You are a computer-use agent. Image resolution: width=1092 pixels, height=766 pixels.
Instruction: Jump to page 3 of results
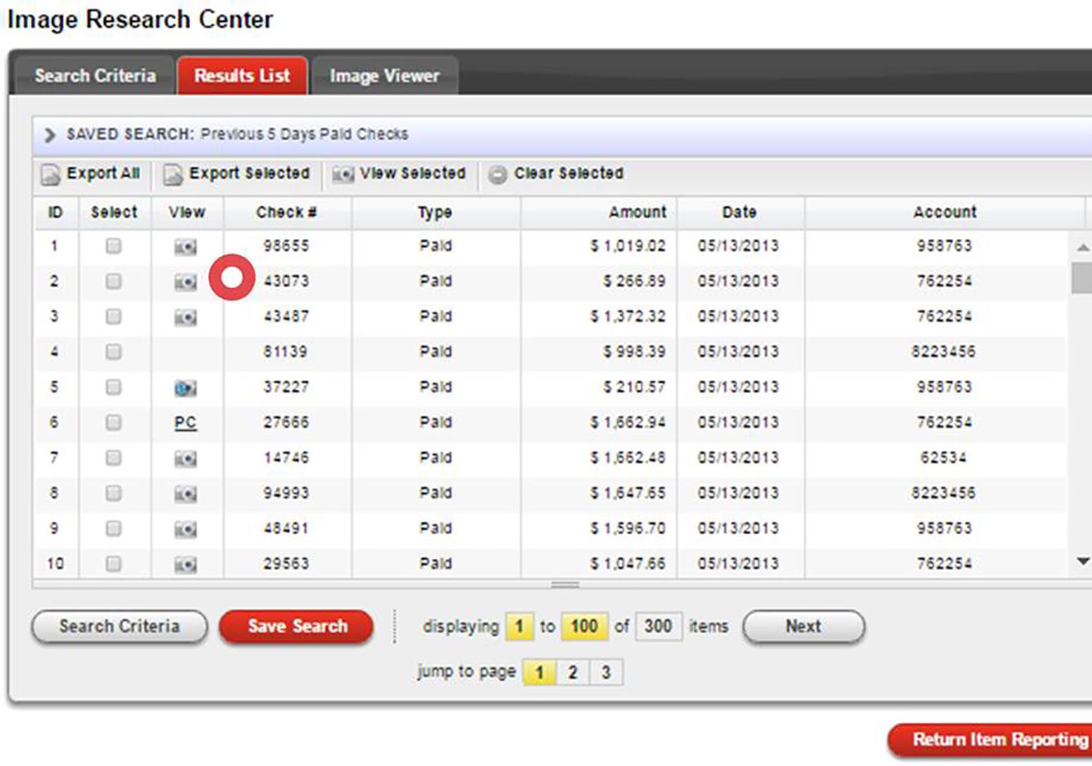(x=606, y=672)
